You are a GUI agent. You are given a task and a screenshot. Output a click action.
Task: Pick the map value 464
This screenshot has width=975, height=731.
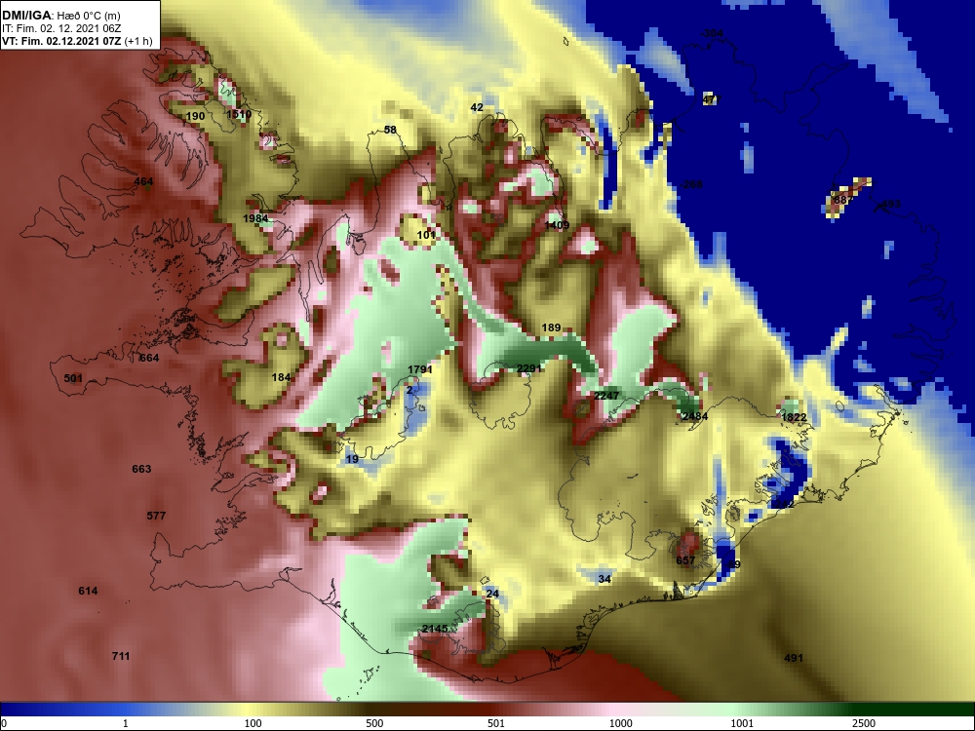pos(143,182)
